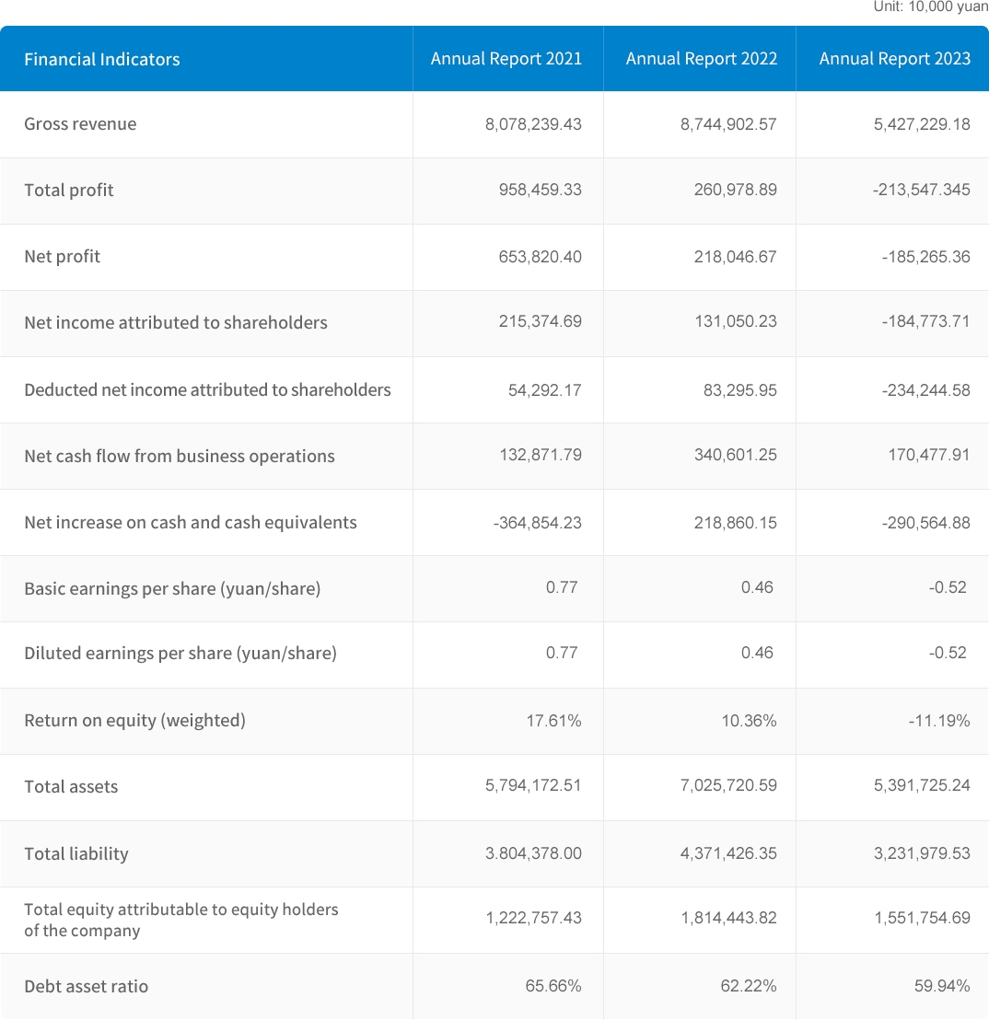Click 2023 gross revenue value 5,427,229.18
This screenshot has width=989, height=1020.
pos(922,124)
